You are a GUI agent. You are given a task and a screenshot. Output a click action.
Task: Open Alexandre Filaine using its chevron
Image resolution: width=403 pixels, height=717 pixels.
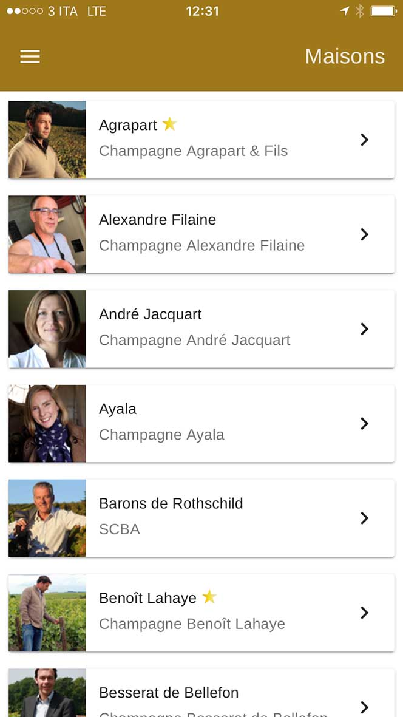pos(364,234)
